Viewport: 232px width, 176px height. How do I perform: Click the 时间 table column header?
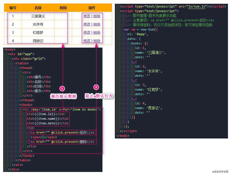(x=63, y=8)
